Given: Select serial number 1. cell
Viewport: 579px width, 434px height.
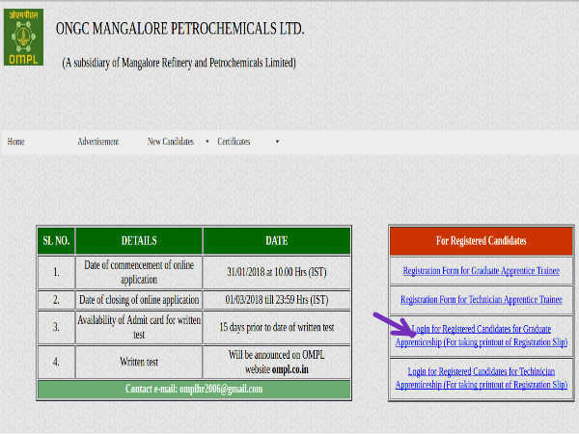Looking at the screenshot, I should coord(56,272).
